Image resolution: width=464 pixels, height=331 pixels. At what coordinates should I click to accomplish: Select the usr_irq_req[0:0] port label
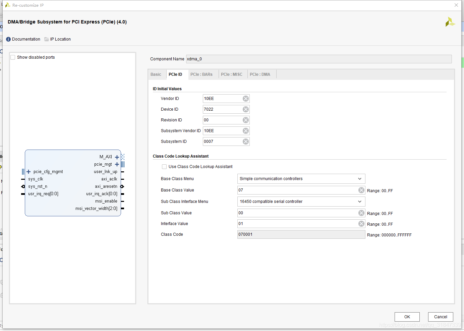click(x=43, y=194)
